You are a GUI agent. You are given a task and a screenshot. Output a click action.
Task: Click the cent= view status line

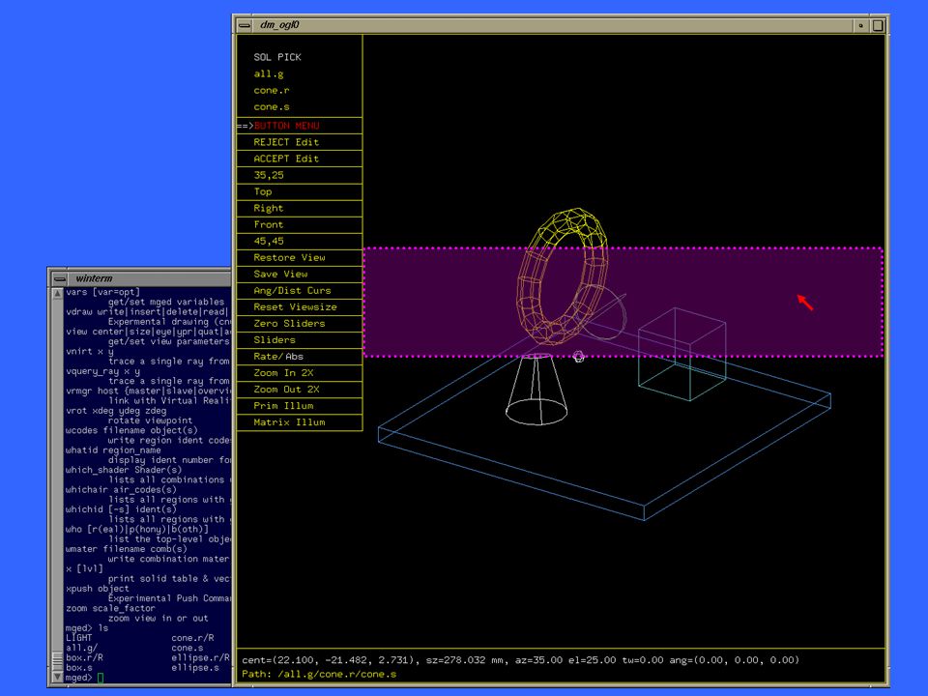click(520, 660)
